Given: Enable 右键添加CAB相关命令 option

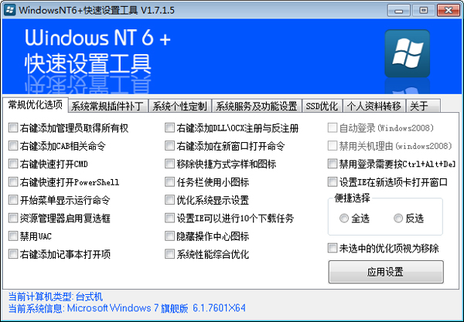Looking at the screenshot, I should [x=13, y=146].
